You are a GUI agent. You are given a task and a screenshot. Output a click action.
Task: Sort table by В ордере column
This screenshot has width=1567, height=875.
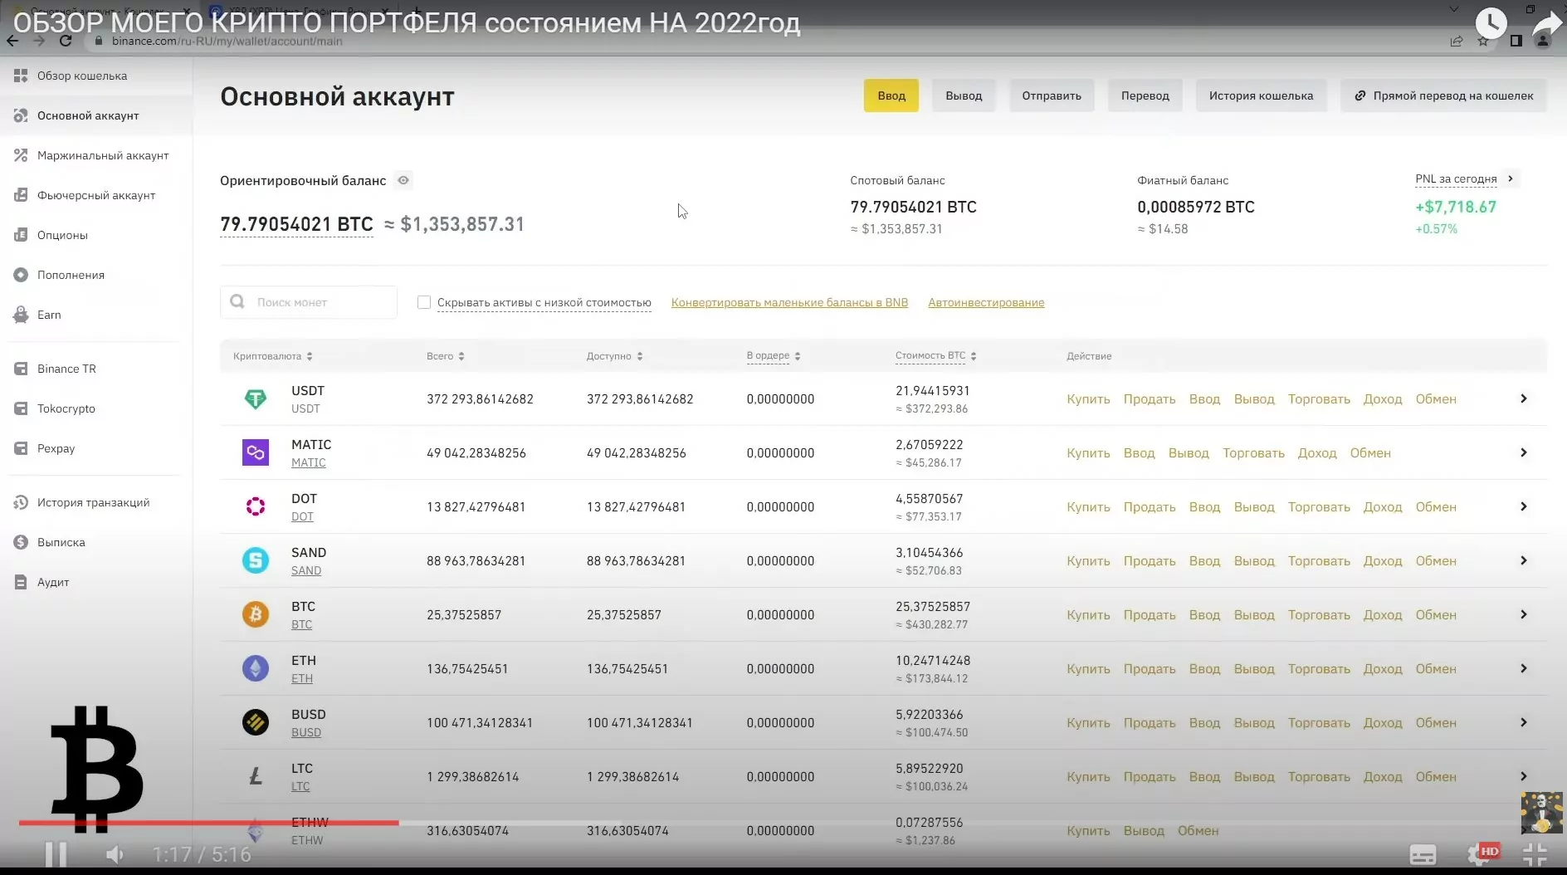click(774, 356)
